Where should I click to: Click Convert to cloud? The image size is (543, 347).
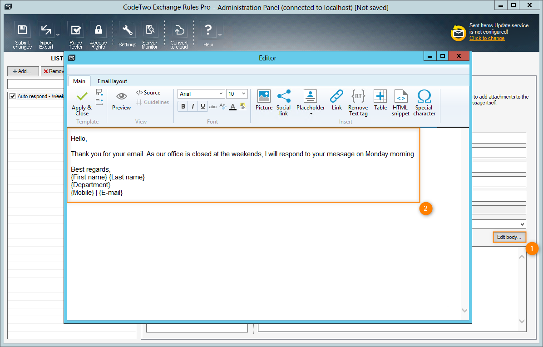click(179, 35)
